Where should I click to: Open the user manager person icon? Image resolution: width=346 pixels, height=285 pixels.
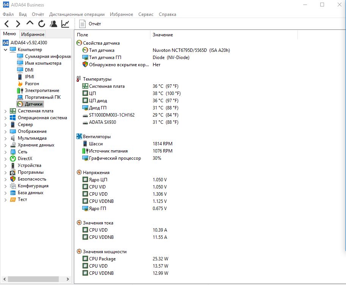pyautogui.click(x=53, y=23)
